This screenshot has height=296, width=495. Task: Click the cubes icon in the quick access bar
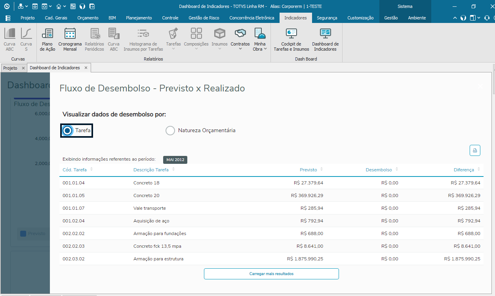[21, 6]
